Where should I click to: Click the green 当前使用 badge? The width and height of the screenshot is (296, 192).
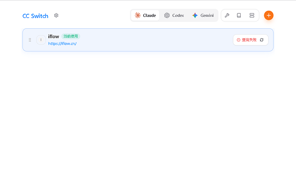(70, 36)
